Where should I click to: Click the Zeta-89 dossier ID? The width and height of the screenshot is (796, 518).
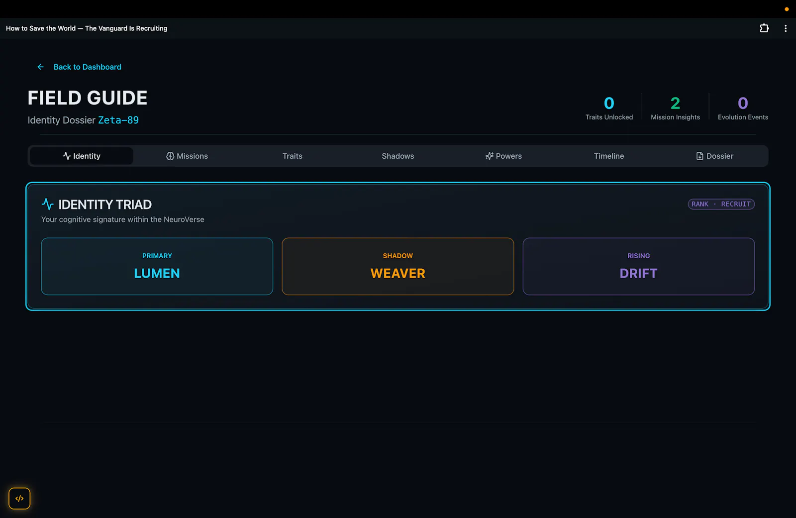click(x=118, y=120)
